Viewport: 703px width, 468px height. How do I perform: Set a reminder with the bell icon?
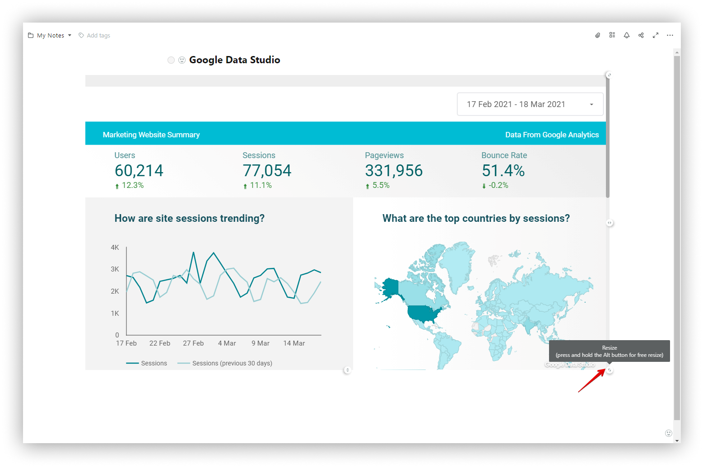[626, 35]
